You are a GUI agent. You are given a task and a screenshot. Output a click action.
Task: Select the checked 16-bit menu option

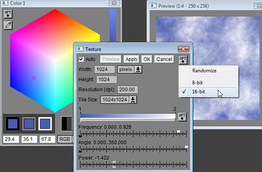tap(208, 92)
